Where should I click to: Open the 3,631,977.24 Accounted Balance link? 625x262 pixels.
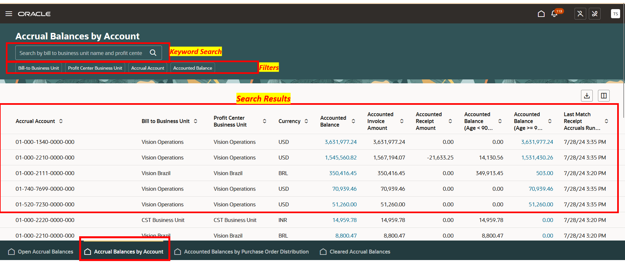[341, 142]
